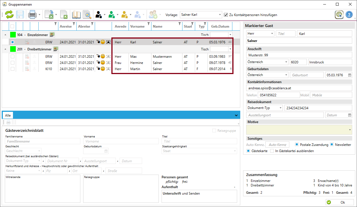Collapse the blue panel with chevron arrow

[x=236, y=115]
